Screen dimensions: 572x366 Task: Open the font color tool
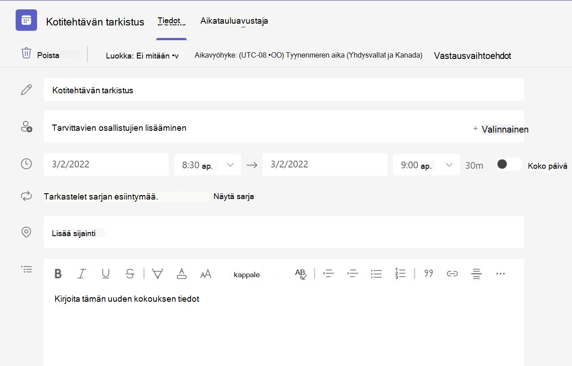(x=181, y=274)
